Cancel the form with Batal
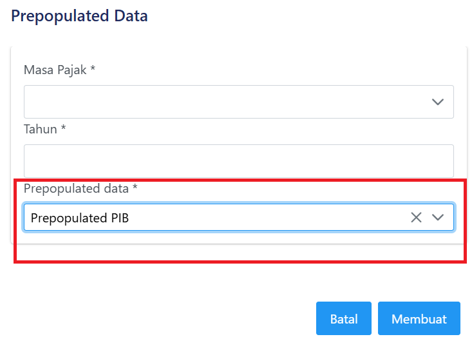 coord(343,319)
